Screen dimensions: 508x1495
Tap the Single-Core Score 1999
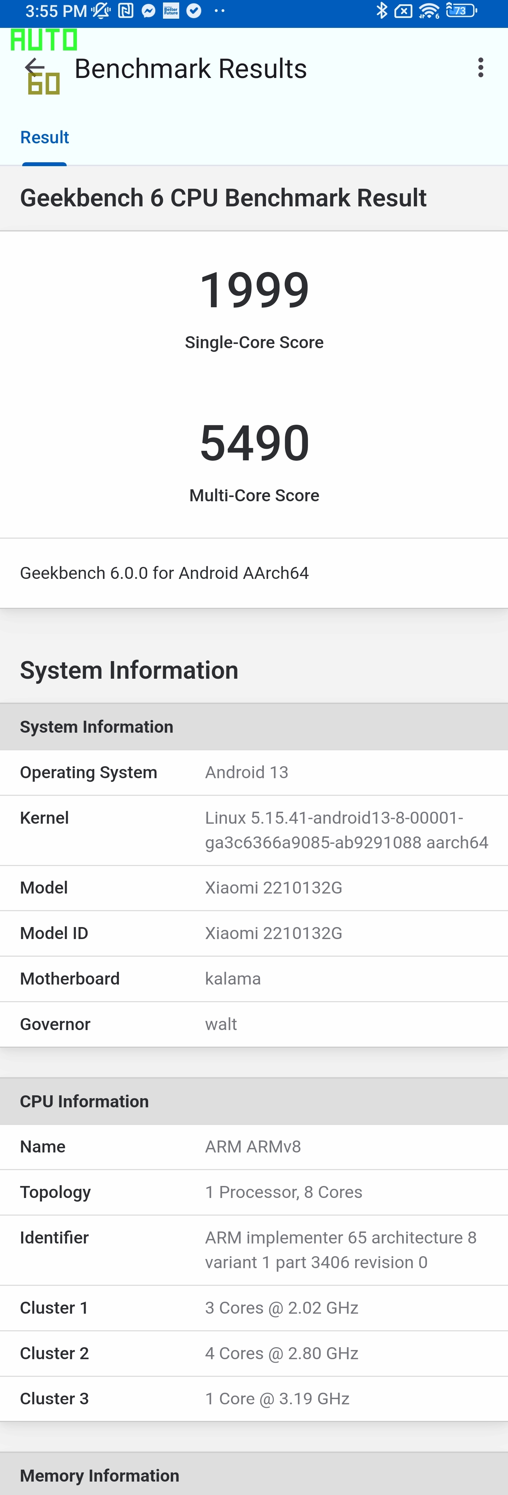point(254,289)
